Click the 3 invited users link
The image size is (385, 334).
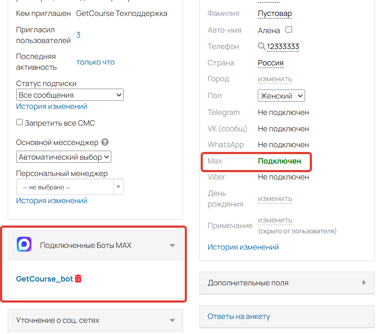tap(78, 35)
